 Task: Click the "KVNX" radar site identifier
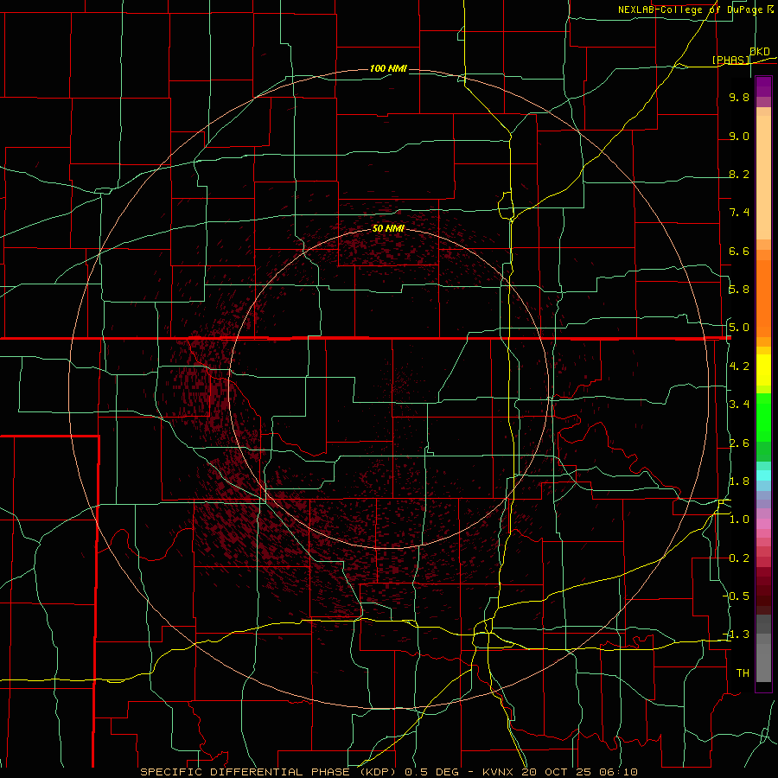click(x=498, y=772)
